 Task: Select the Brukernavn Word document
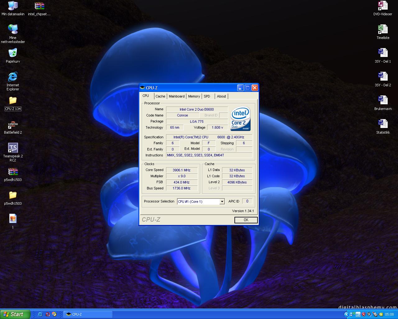click(x=383, y=103)
